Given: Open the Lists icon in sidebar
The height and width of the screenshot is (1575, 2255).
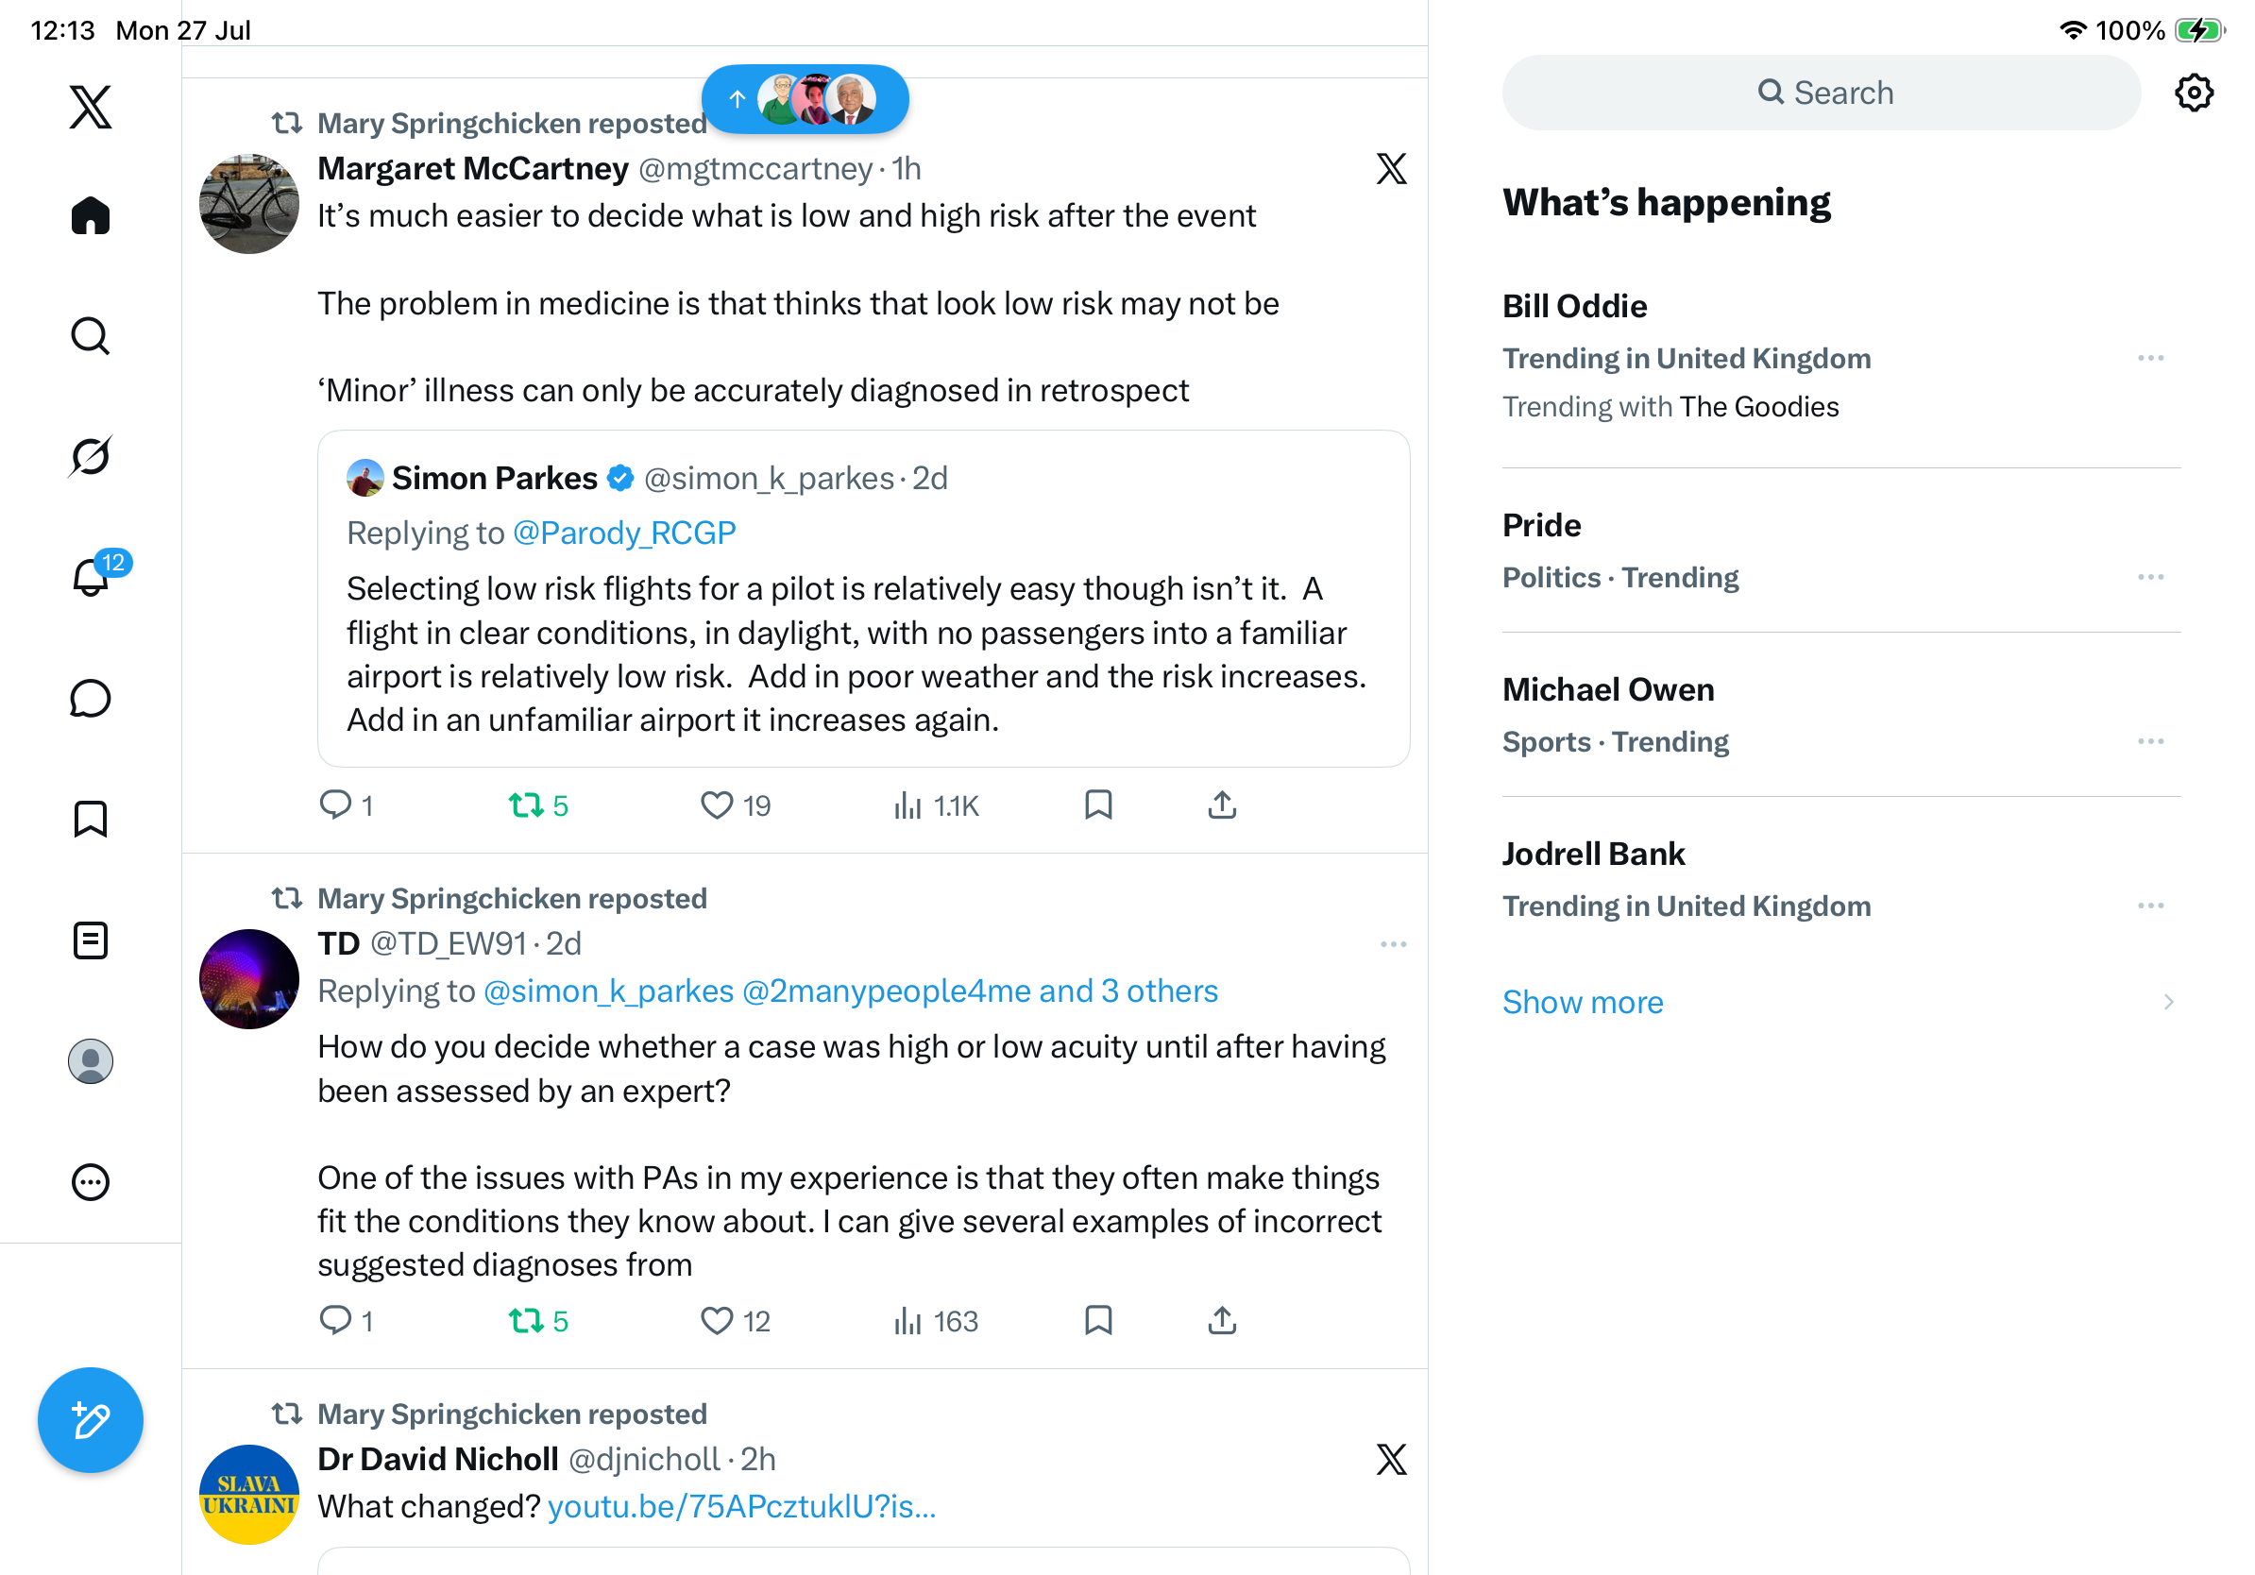Looking at the screenshot, I should coord(91,940).
